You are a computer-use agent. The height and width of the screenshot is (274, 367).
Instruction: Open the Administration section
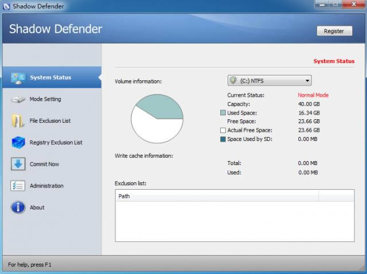46,186
